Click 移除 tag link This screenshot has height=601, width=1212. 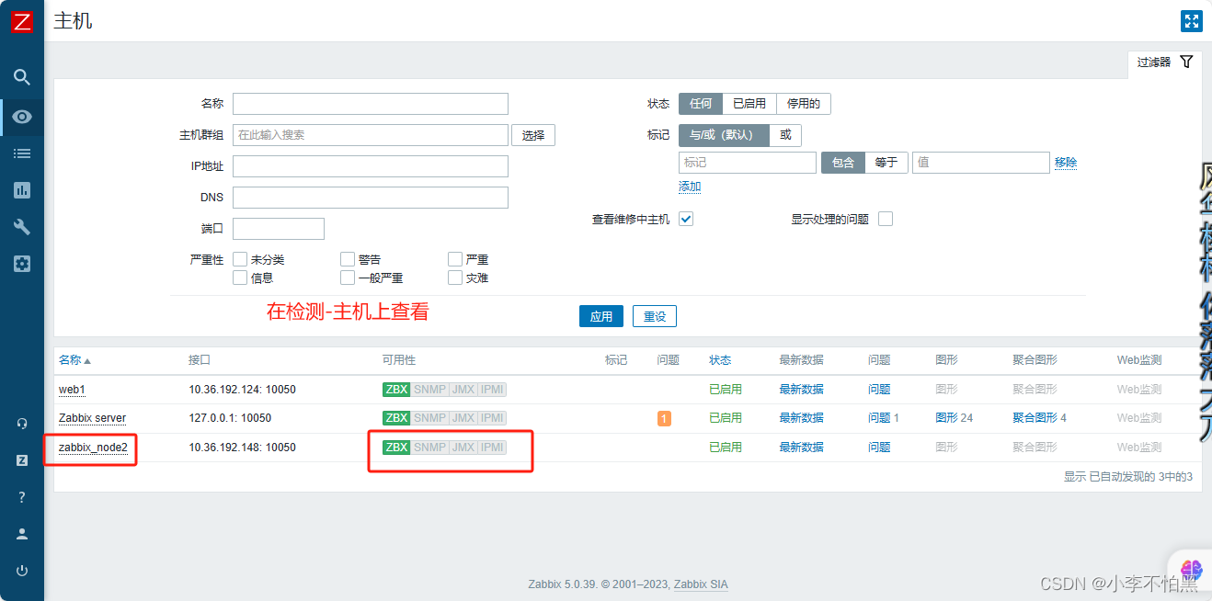pyautogui.click(x=1066, y=163)
